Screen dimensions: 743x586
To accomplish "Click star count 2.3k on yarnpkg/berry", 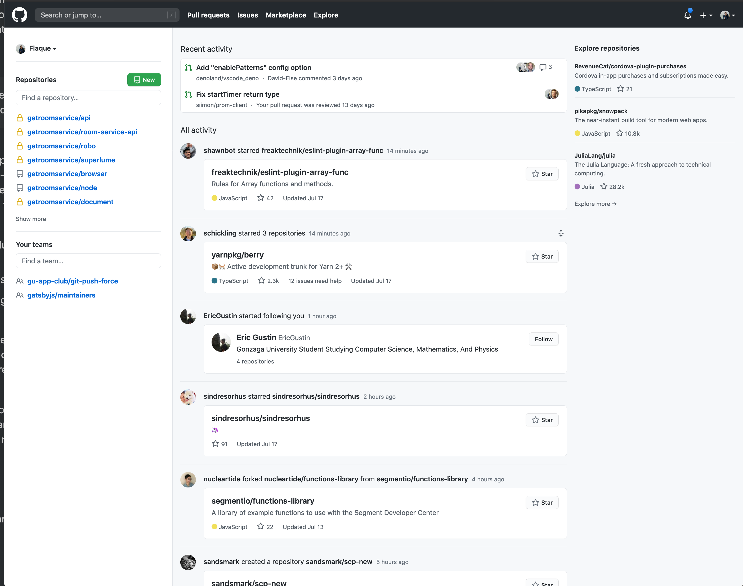I will [x=268, y=281].
